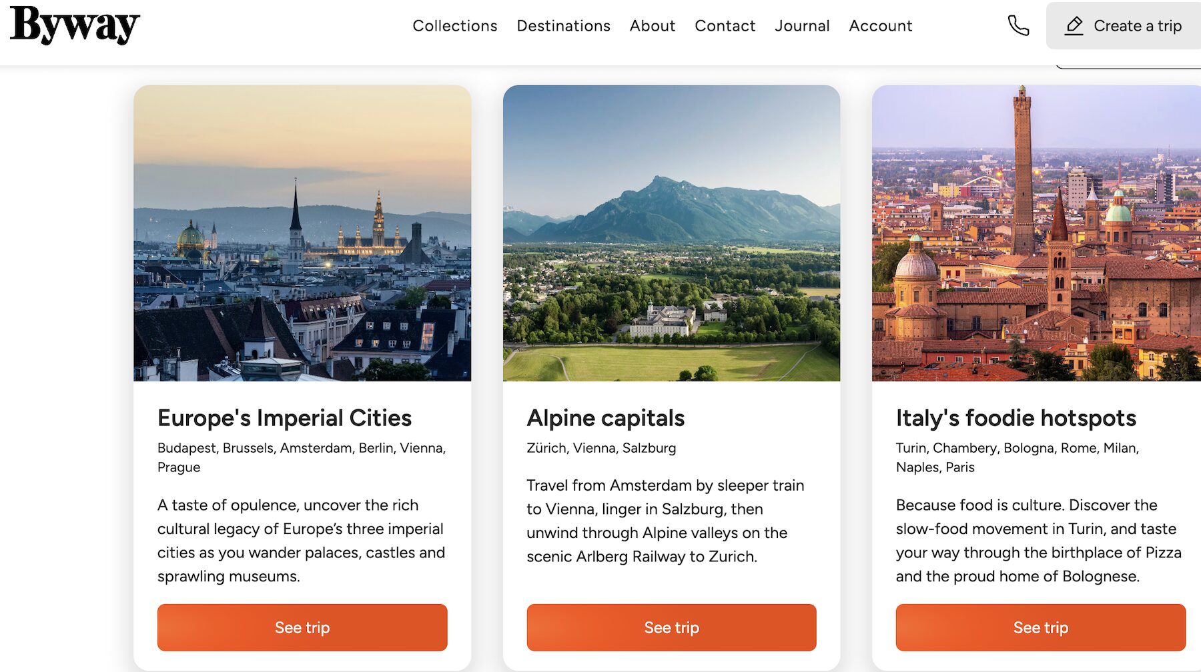Open the Bologna towers cityscape photo
This screenshot has width=1201, height=672.
pyautogui.click(x=1036, y=233)
